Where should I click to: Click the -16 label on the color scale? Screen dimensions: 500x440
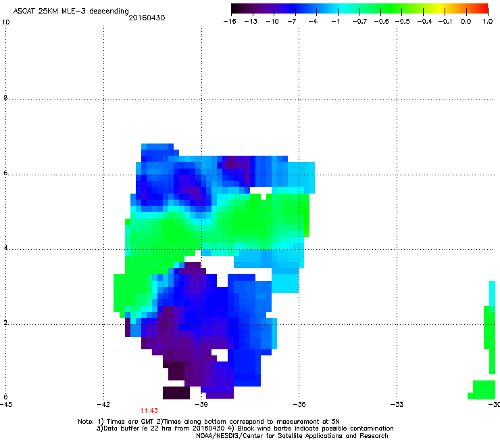pos(230,22)
